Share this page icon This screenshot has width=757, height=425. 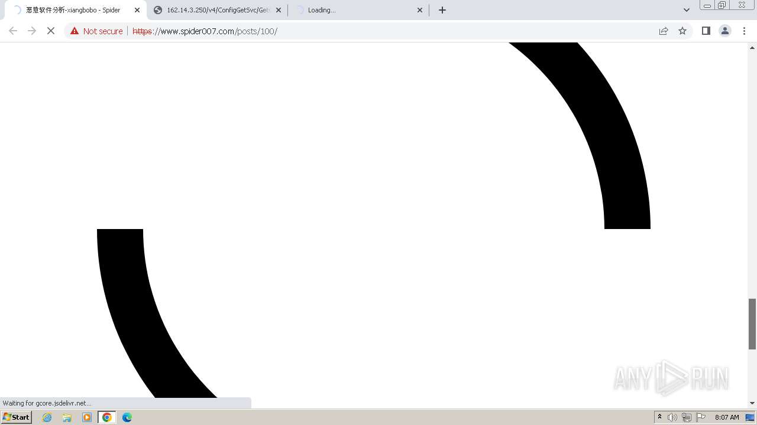(664, 31)
